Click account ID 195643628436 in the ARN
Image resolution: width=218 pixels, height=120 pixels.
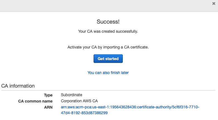[x=119, y=107]
